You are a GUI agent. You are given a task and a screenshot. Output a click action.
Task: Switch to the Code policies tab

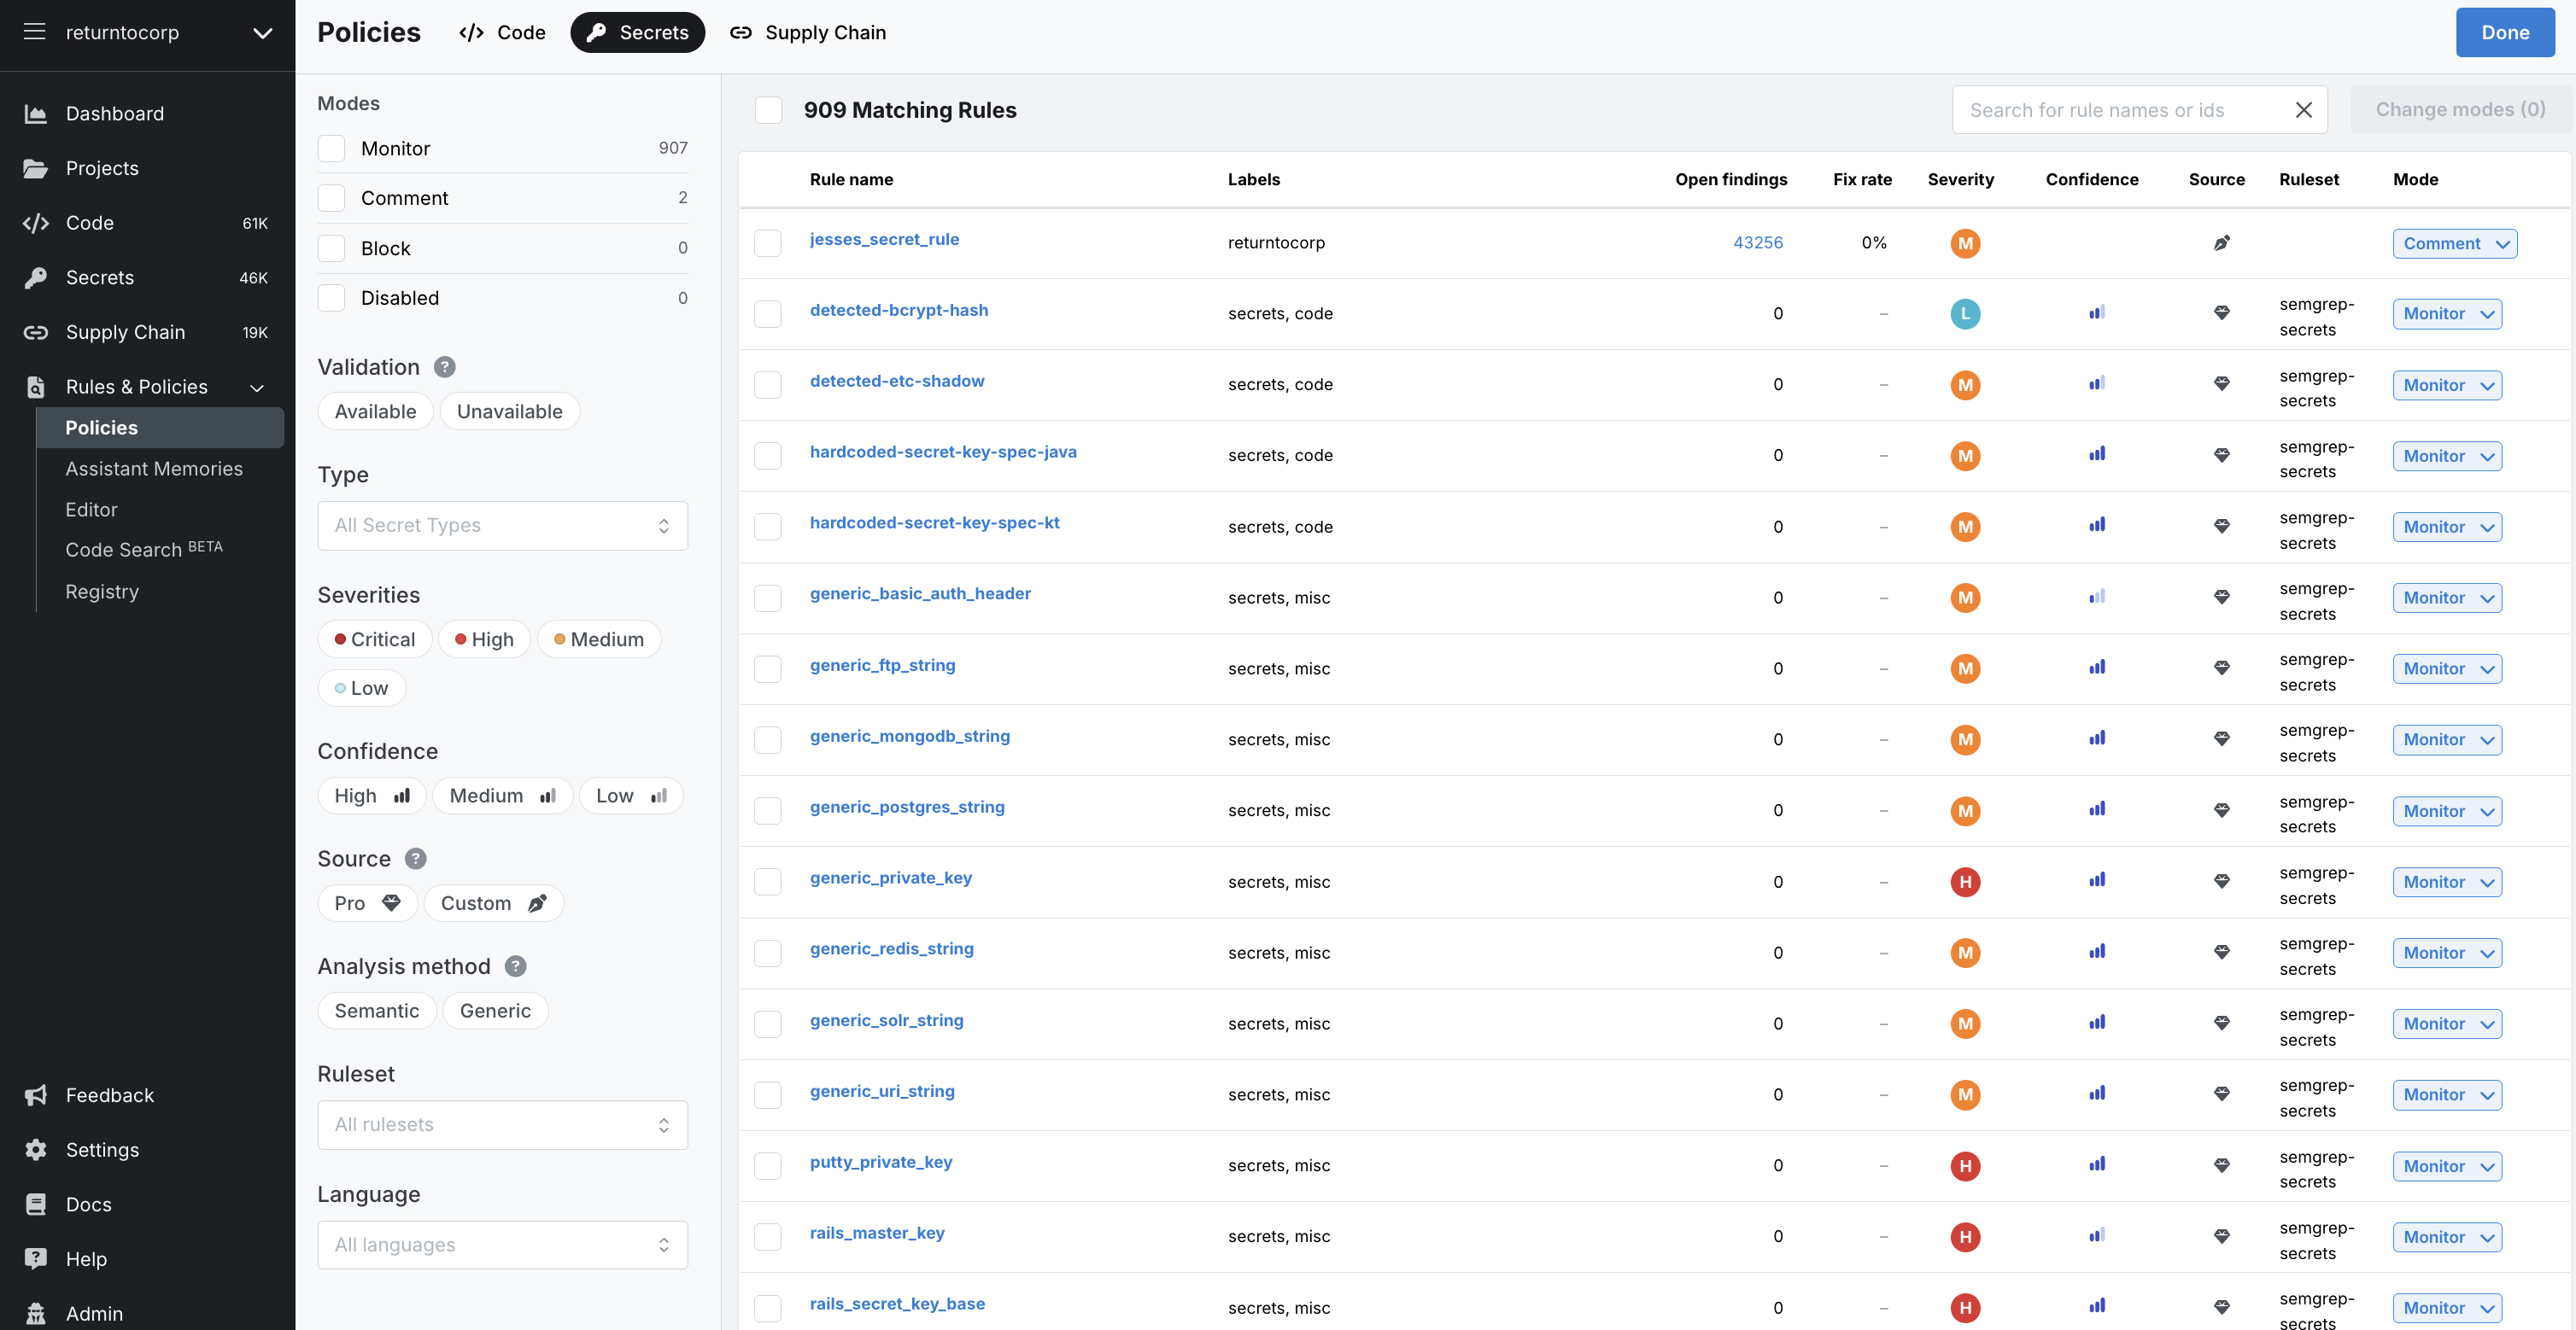click(x=501, y=32)
